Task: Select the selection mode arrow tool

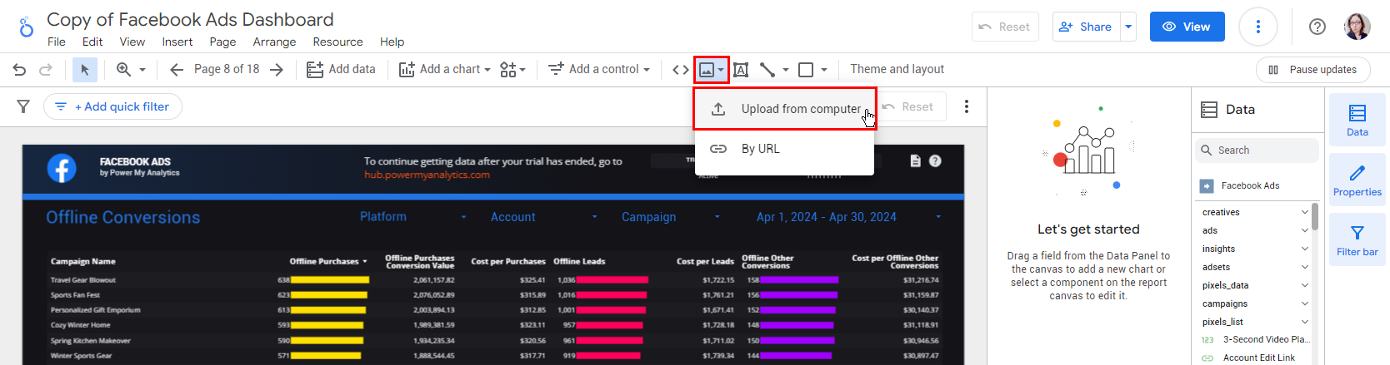Action: [x=84, y=70]
